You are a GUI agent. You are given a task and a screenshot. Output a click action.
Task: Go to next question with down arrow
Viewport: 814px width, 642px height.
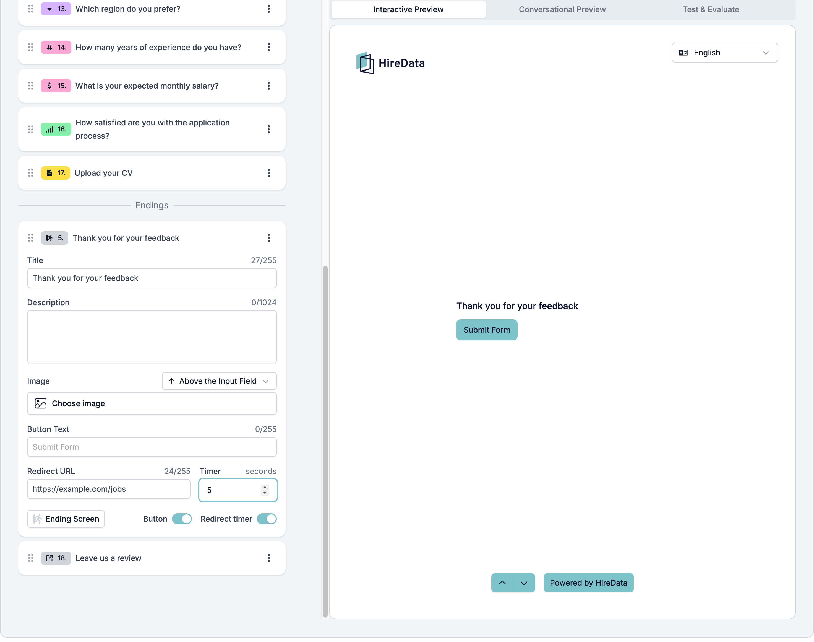[x=524, y=583]
